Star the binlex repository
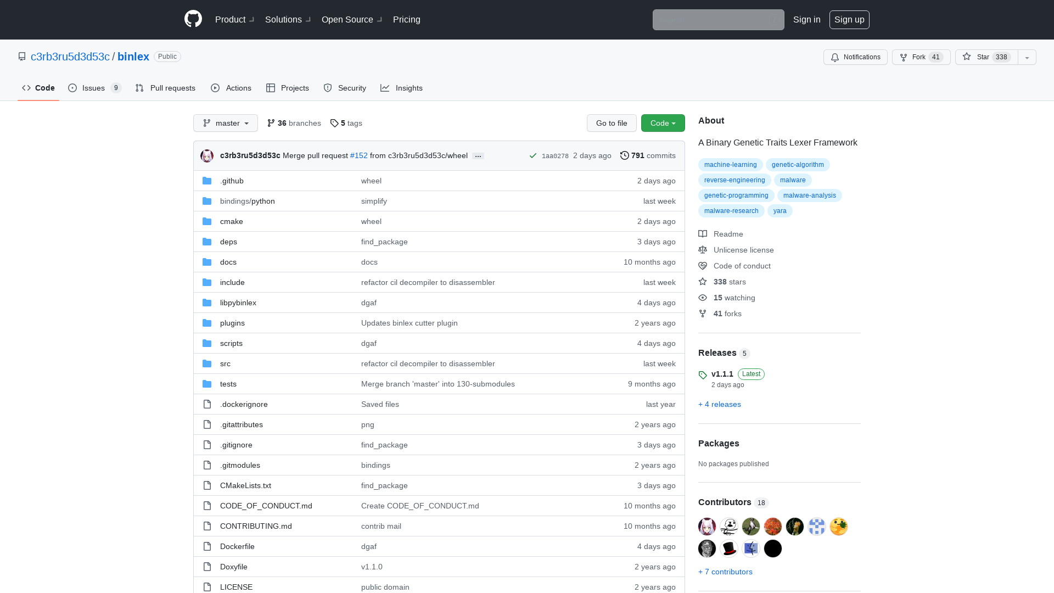The image size is (1054, 593). pos(986,57)
